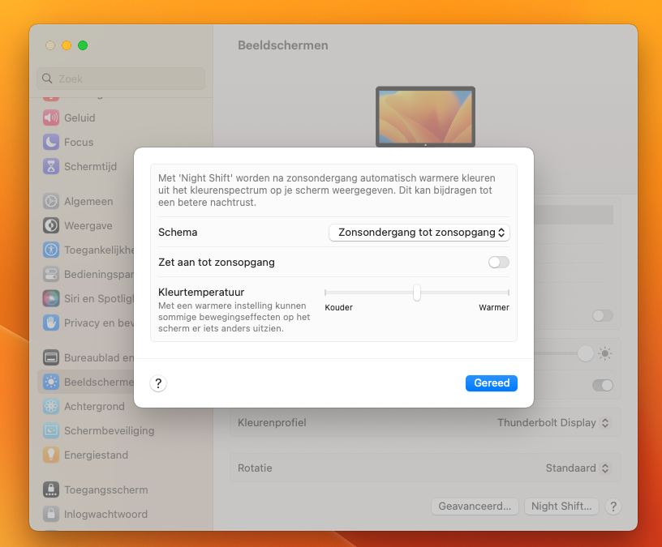
Task: Toggle the greyed-out switch beside the brightness slider
Action: click(x=602, y=315)
